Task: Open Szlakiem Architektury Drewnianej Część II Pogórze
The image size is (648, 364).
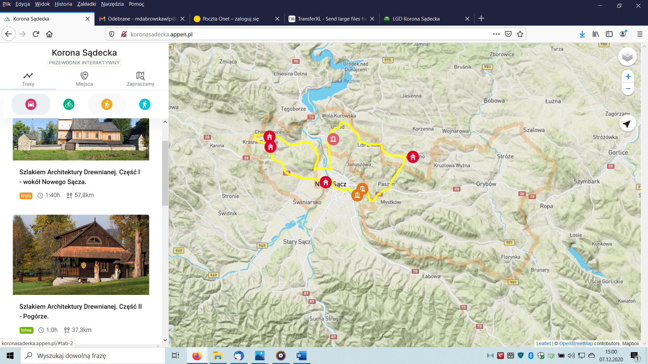Action: point(81,311)
